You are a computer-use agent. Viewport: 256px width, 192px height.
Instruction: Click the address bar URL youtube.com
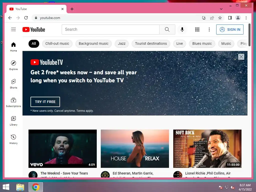point(50,18)
